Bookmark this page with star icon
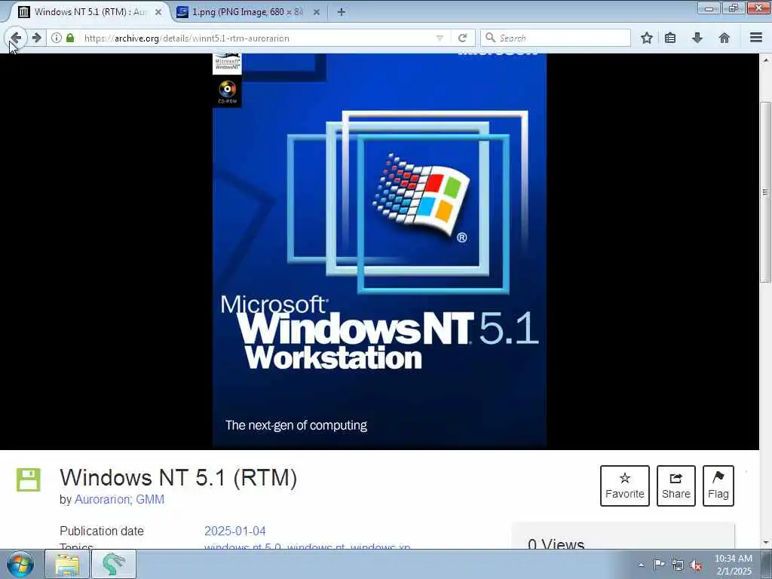The image size is (772, 579). 646,38
